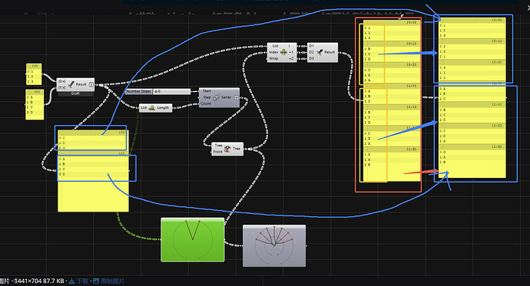Click the Series component icon

point(217,97)
